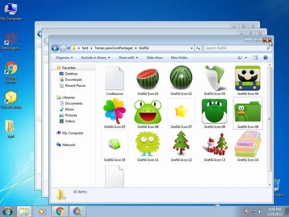
Task: Open recent locations dropdown arrow
Action: (69, 48)
